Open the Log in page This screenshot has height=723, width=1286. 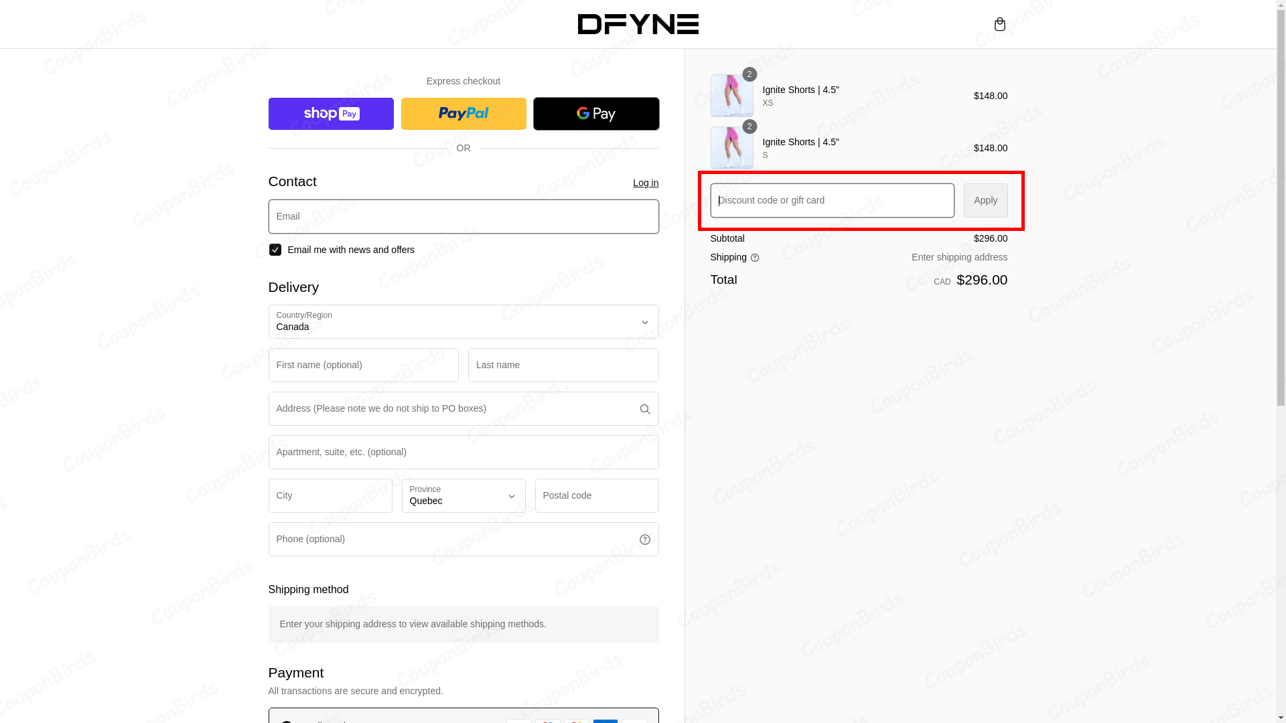645,182
